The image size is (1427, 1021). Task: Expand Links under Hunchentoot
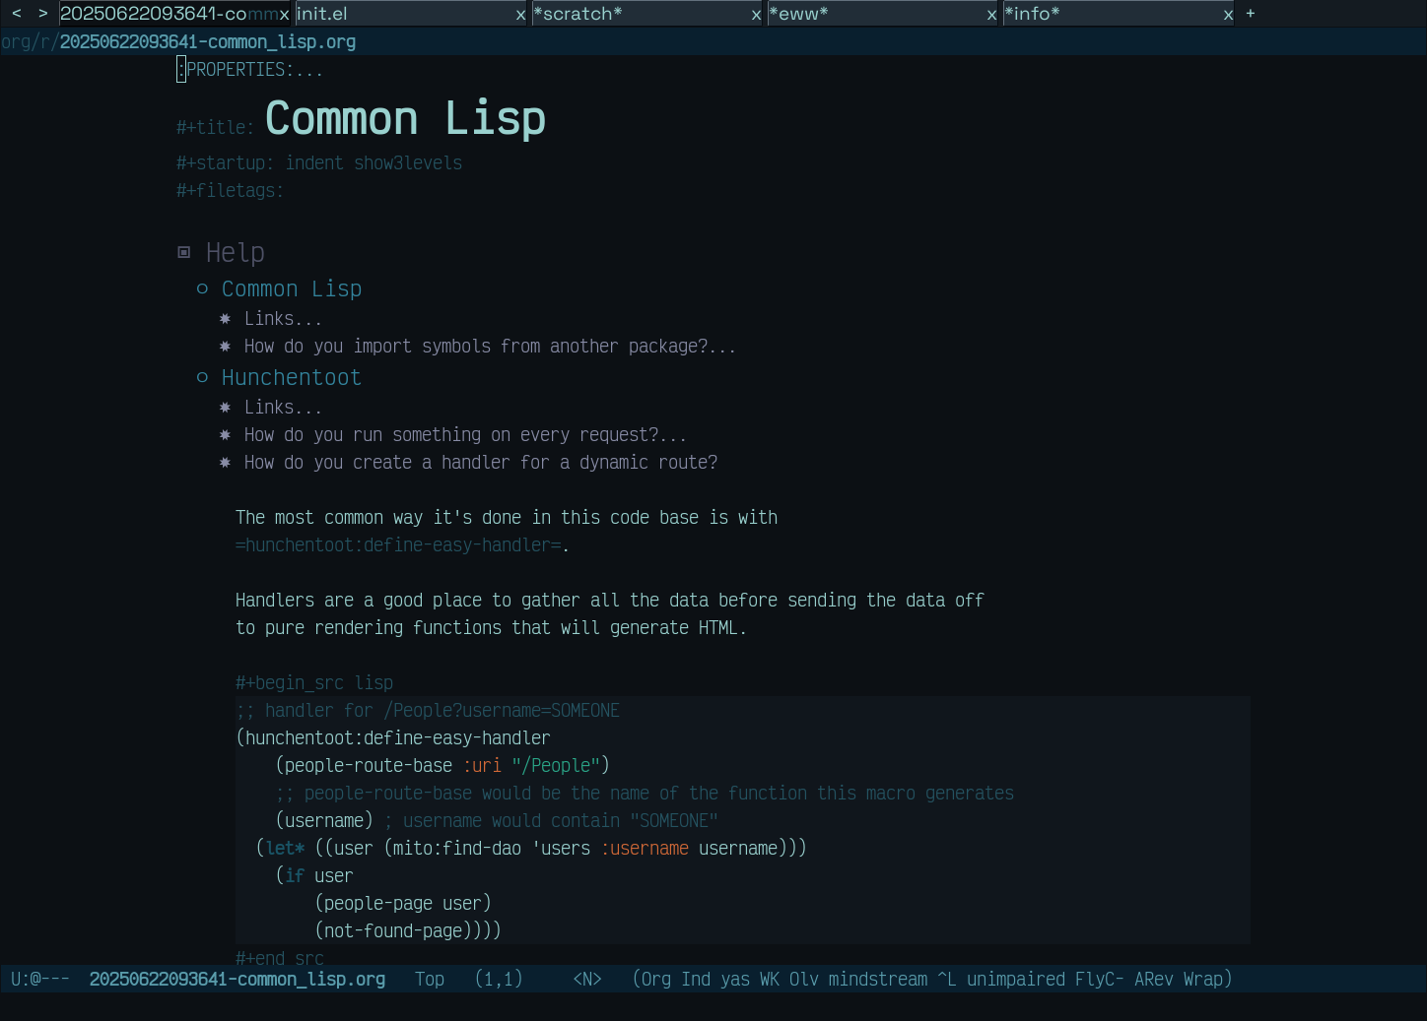[283, 408]
